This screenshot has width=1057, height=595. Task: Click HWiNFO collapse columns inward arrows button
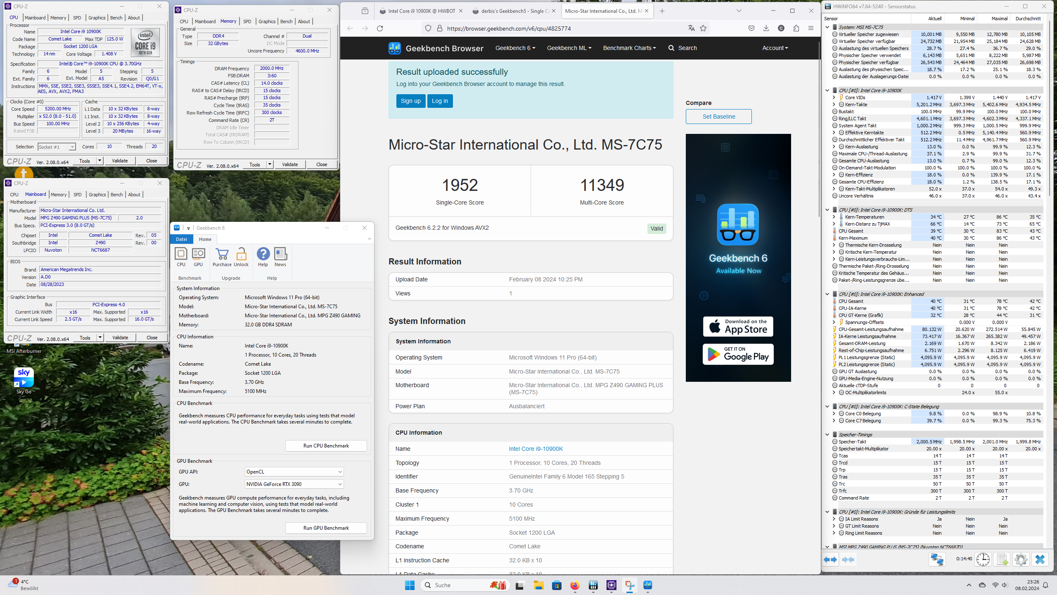848,559
